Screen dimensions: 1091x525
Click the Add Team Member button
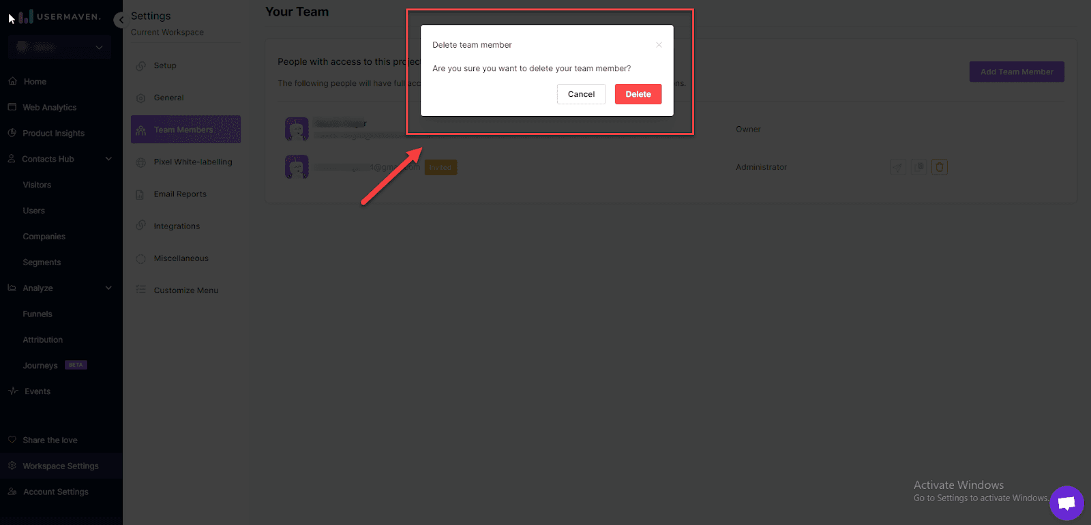click(x=1016, y=72)
